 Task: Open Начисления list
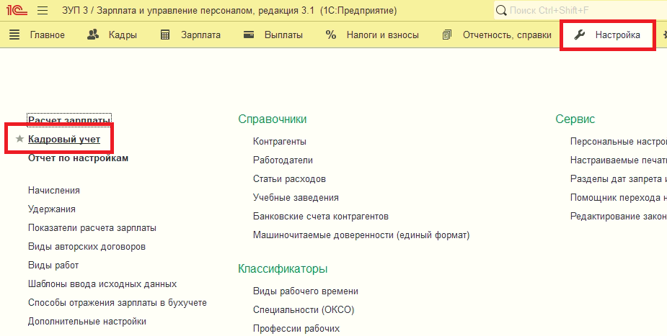tap(54, 190)
